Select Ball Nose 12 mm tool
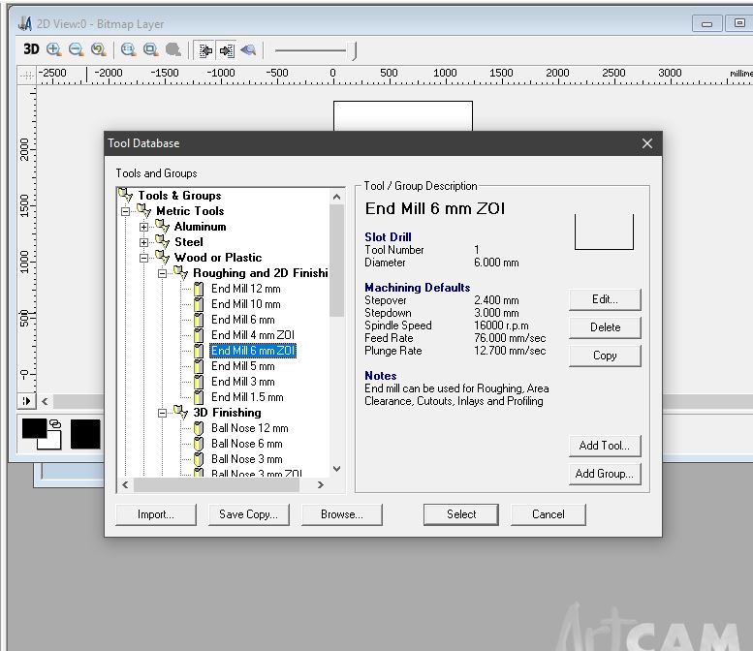This screenshot has width=753, height=651. (250, 428)
